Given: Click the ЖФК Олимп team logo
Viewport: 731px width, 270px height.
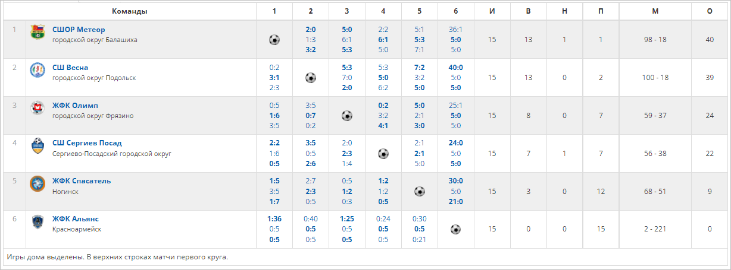Looking at the screenshot, I should click(x=38, y=108).
